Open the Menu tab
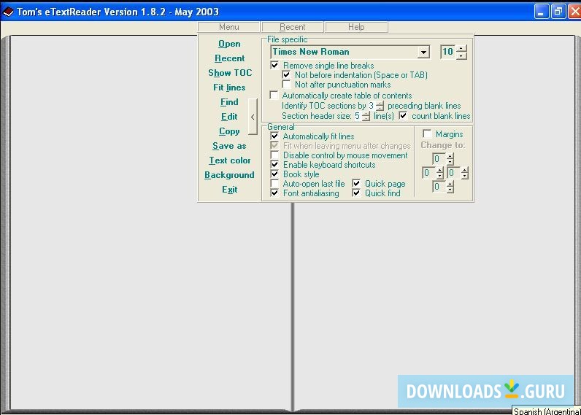The image size is (581, 415). pyautogui.click(x=228, y=27)
